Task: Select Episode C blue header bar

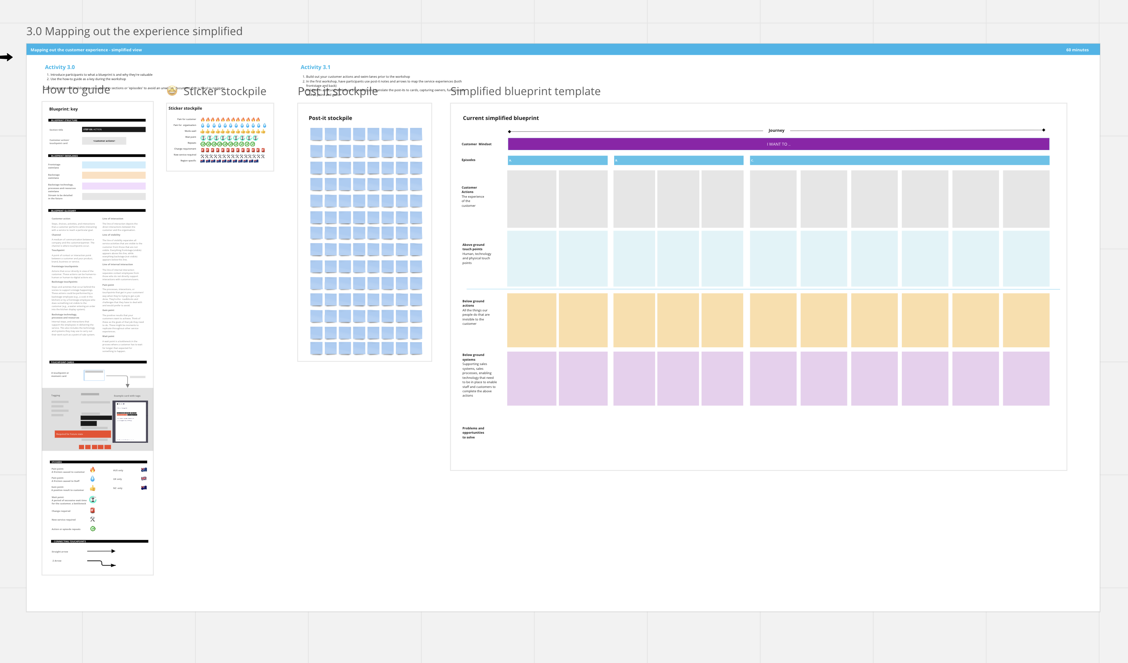Action: 899,160
